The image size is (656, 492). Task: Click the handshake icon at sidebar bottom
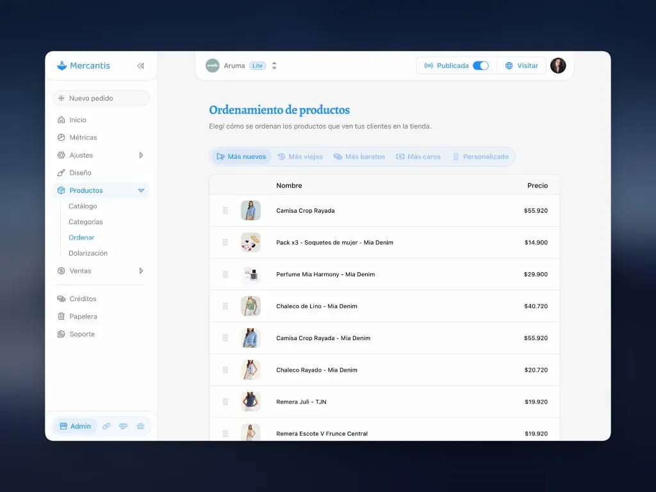(x=123, y=426)
